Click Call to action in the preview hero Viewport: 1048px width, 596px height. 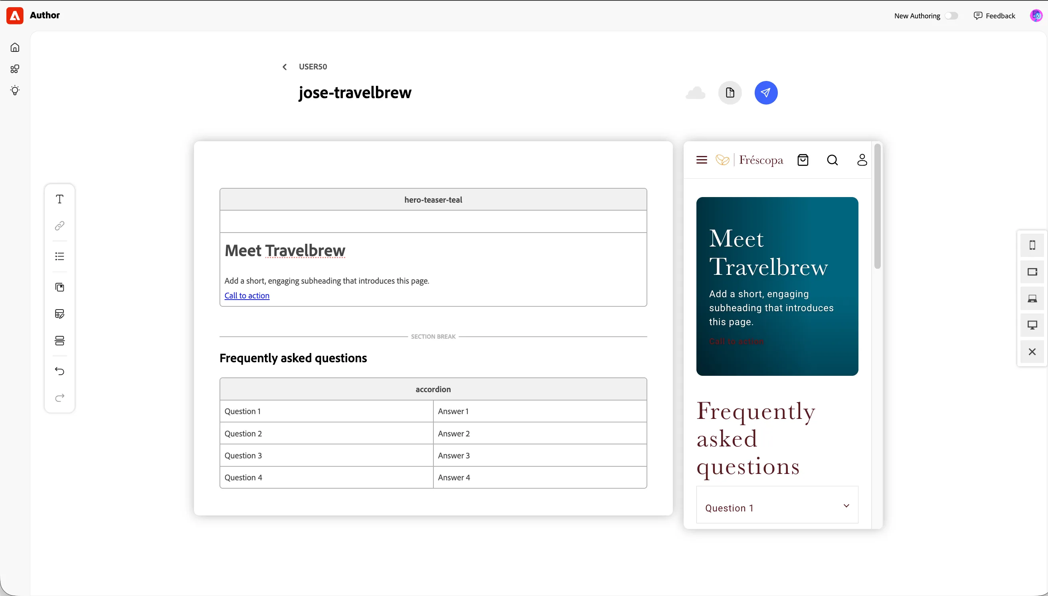click(x=736, y=341)
